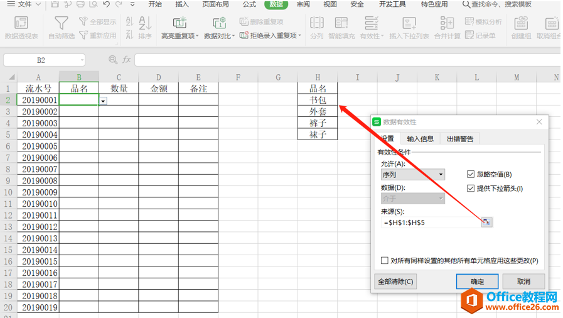This screenshot has width=563, height=318.
Task: Open the 输入信息 tab in dialog
Action: [x=420, y=139]
